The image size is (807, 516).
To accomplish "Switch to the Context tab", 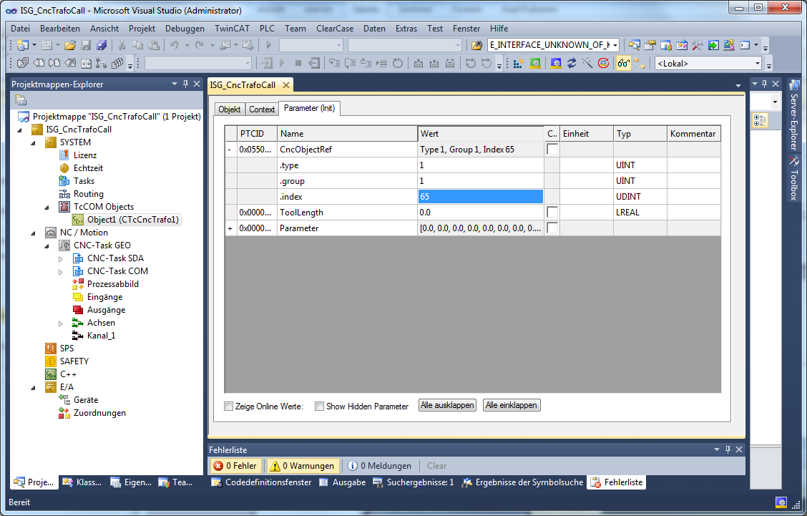I will (262, 109).
